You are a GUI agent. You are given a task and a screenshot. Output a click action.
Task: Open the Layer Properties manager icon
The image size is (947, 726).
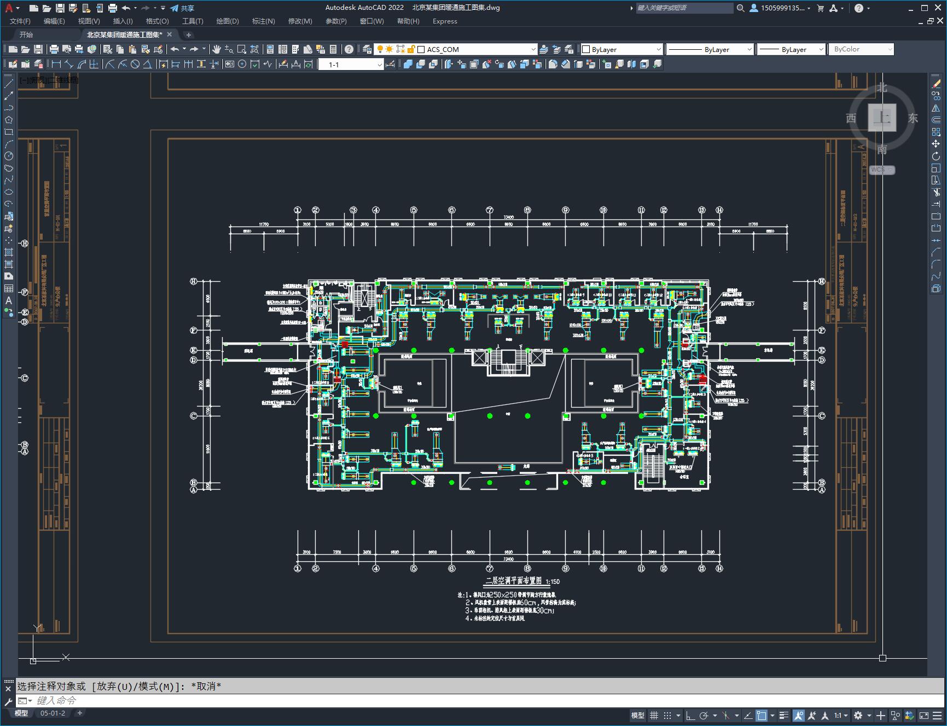coord(367,49)
